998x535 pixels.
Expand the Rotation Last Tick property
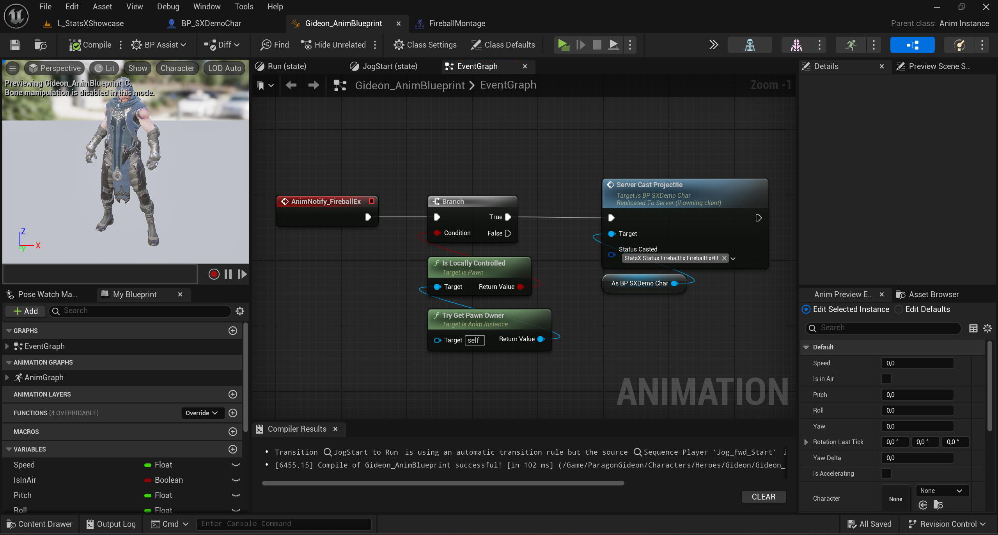click(806, 442)
